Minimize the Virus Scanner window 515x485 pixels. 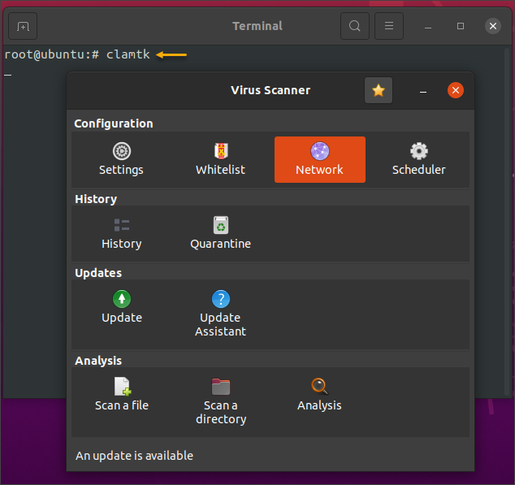(423, 91)
